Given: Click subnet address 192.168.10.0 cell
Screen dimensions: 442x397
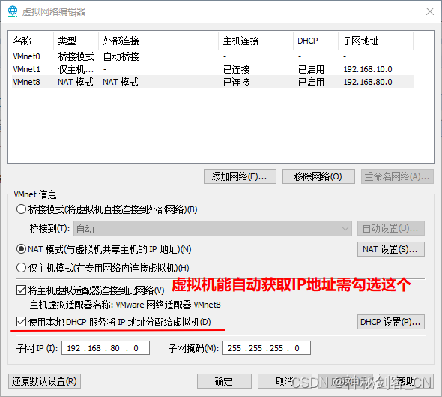Looking at the screenshot, I should pyautogui.click(x=368, y=69).
